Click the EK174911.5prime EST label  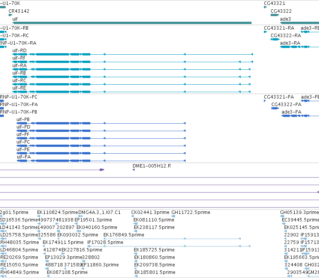pos(63,242)
